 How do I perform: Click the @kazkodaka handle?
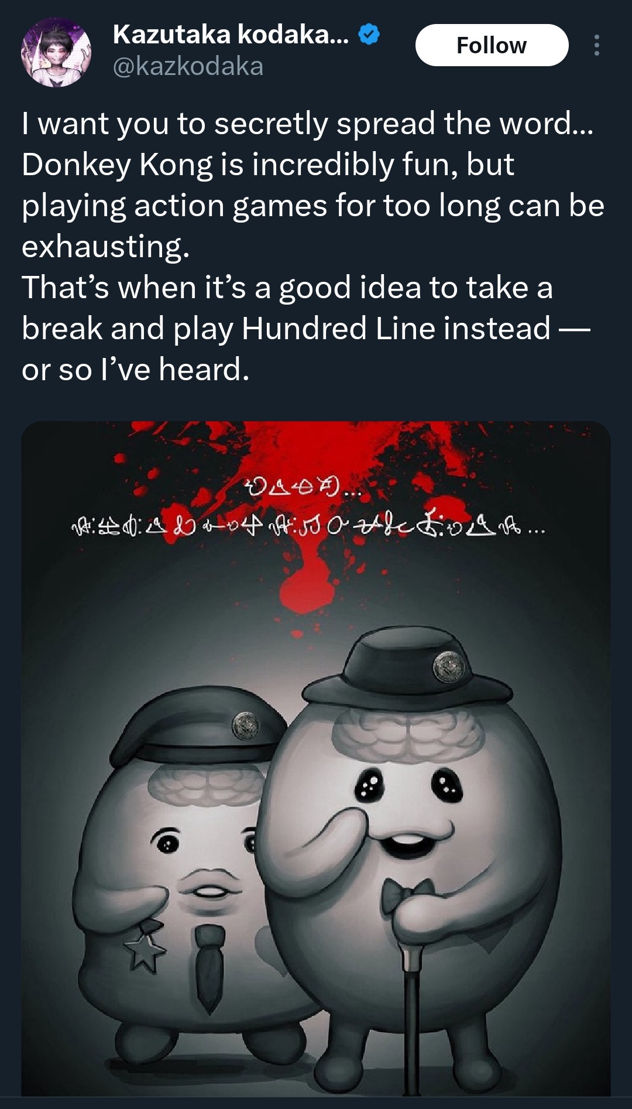click(x=188, y=66)
